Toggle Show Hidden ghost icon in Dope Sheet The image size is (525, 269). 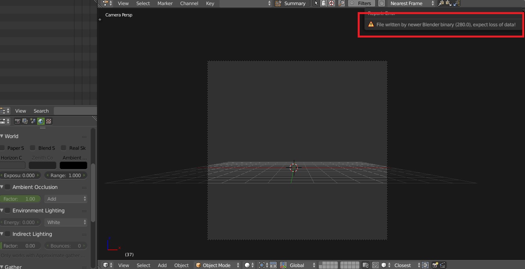tap(324, 3)
